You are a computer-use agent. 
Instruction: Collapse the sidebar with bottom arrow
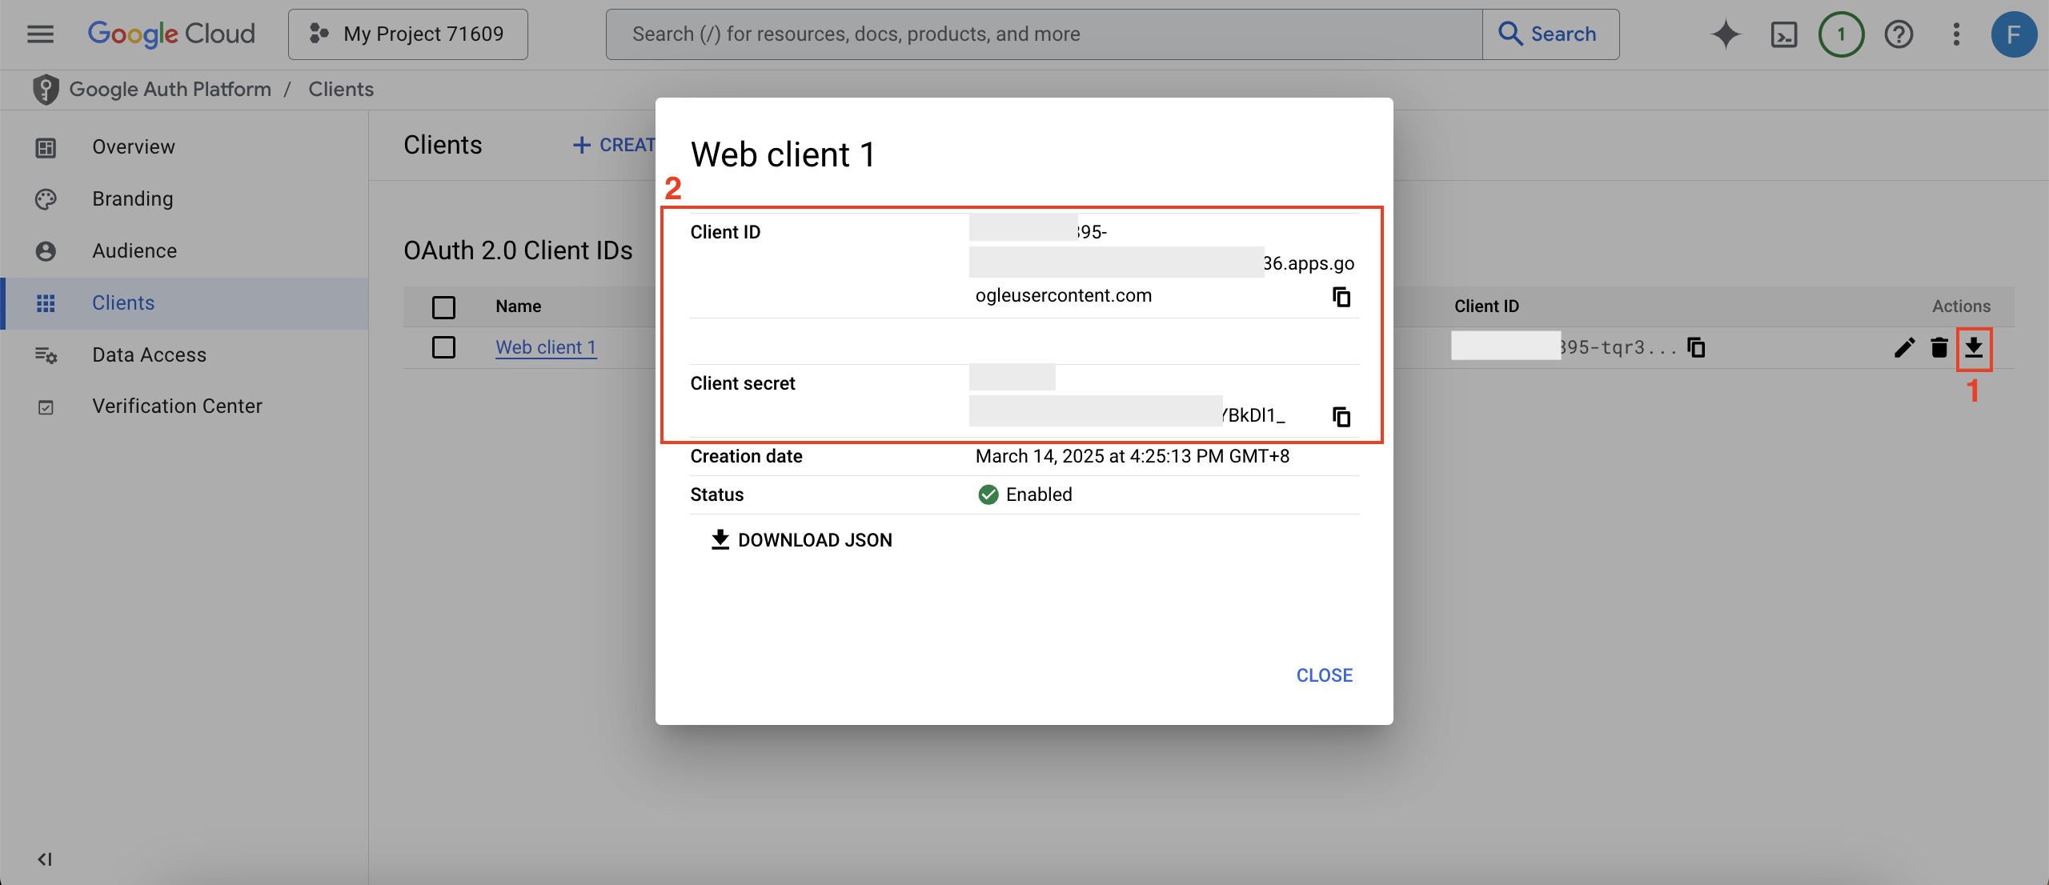click(45, 859)
